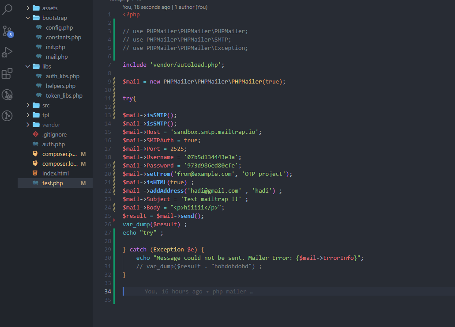Viewport: 455px width, 327px height.
Task: Open the composer.lo... file
Action: point(60,164)
